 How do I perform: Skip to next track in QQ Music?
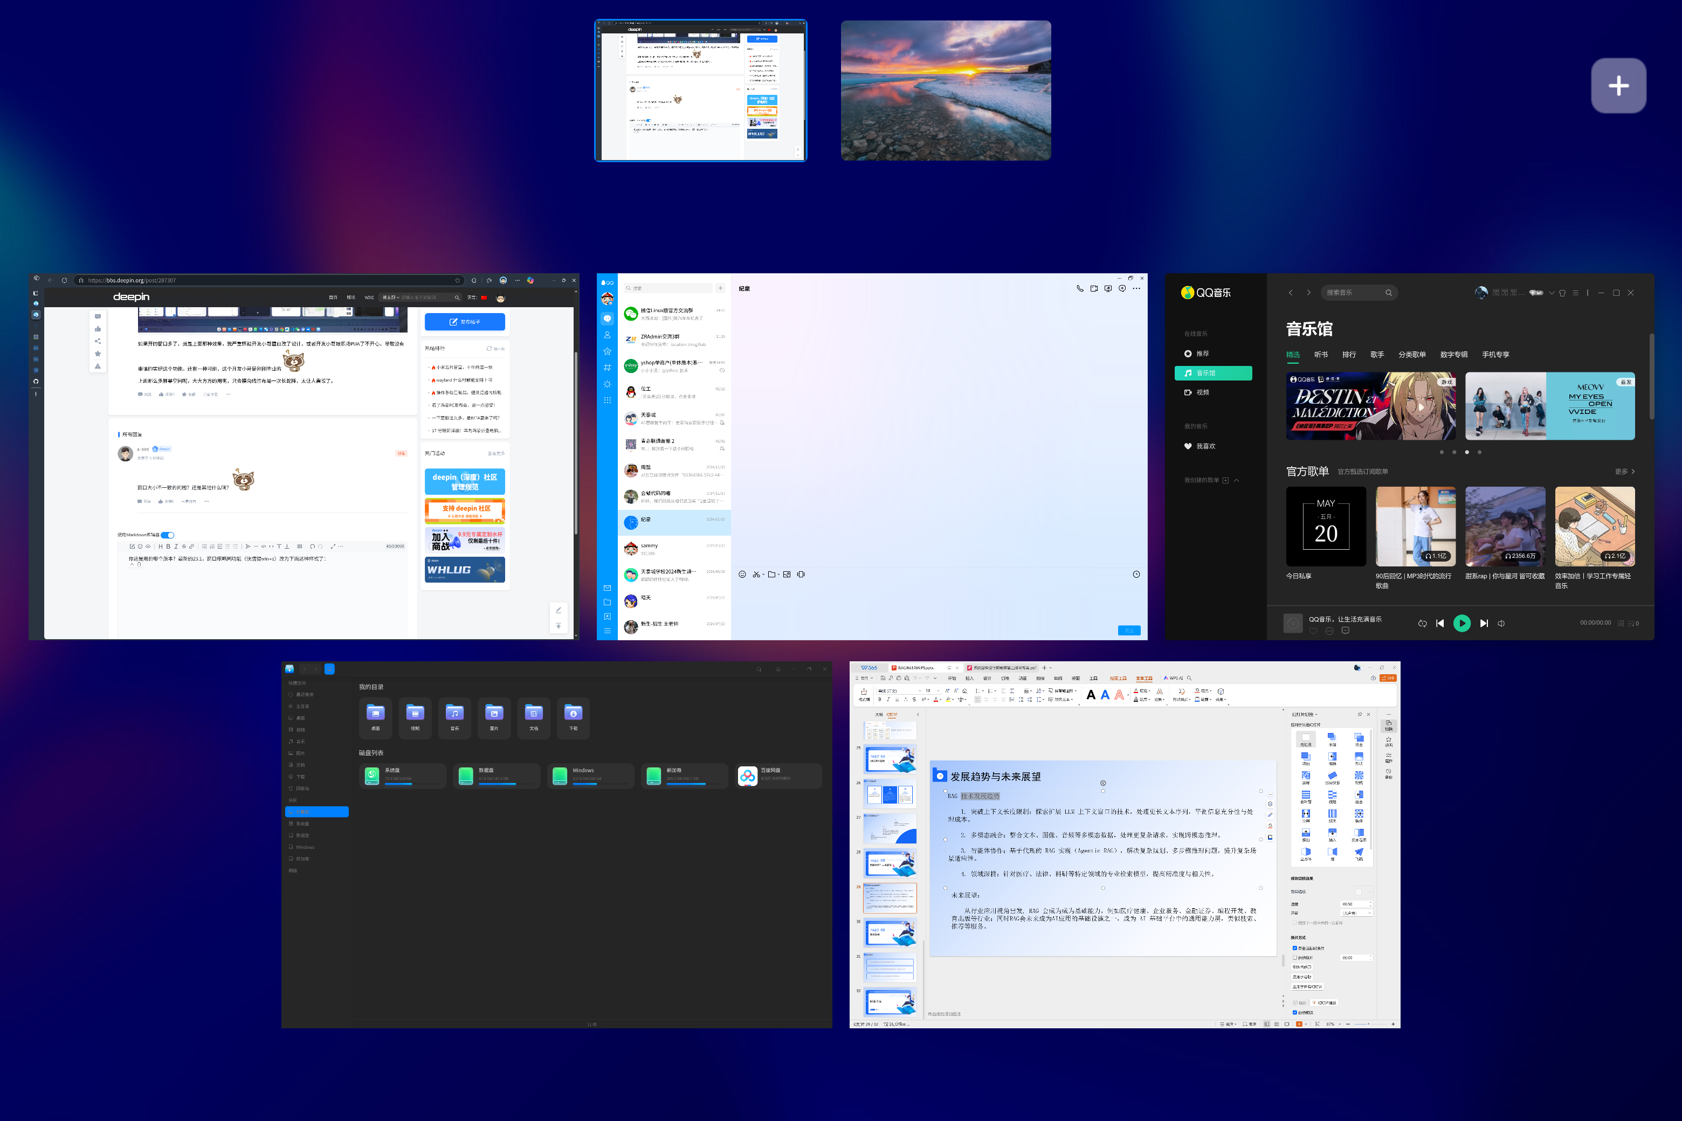pyautogui.click(x=1484, y=624)
